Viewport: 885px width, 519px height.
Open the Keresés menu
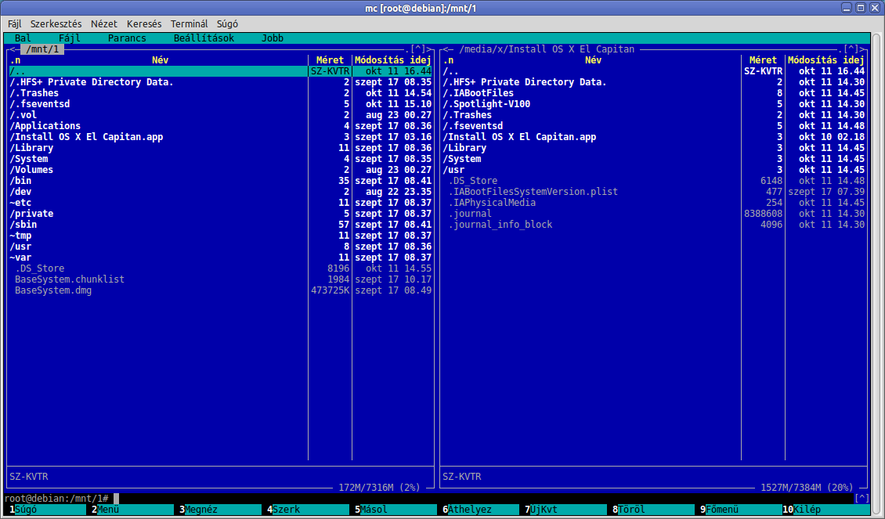tap(144, 23)
